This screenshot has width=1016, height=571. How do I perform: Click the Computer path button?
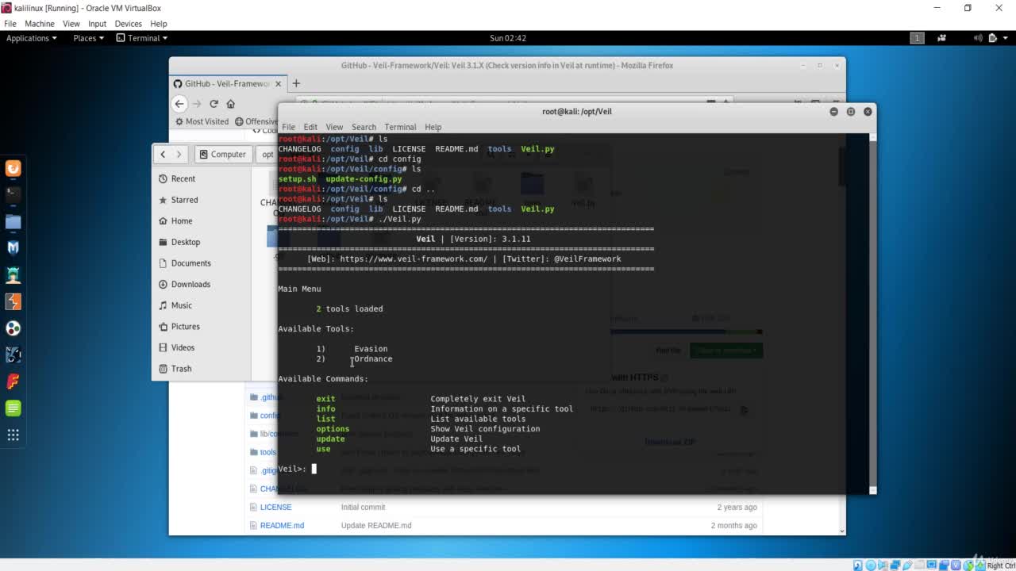[222, 154]
